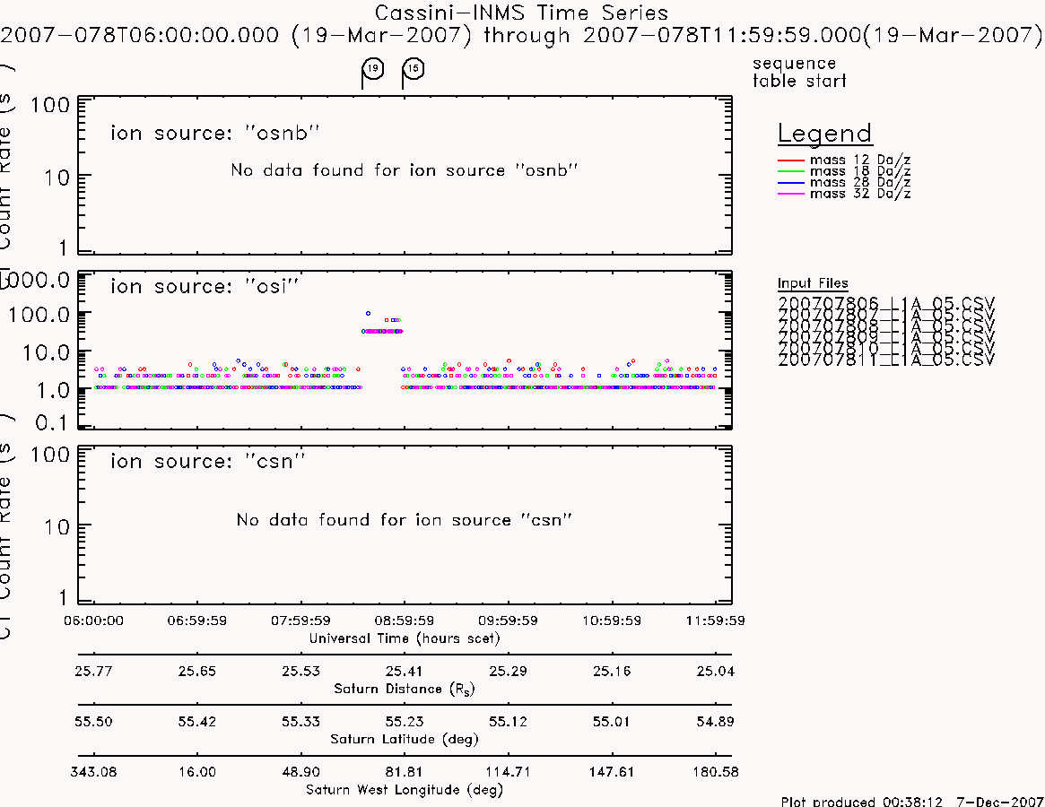Click the Saturn Distance value 25.41
The height and width of the screenshot is (807, 1045).
[x=404, y=671]
